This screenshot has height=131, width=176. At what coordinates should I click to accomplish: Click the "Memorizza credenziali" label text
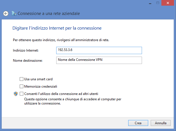click(x=41, y=86)
